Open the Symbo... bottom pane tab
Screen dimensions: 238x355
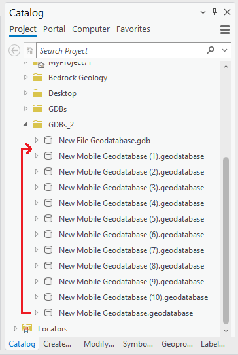(138, 344)
